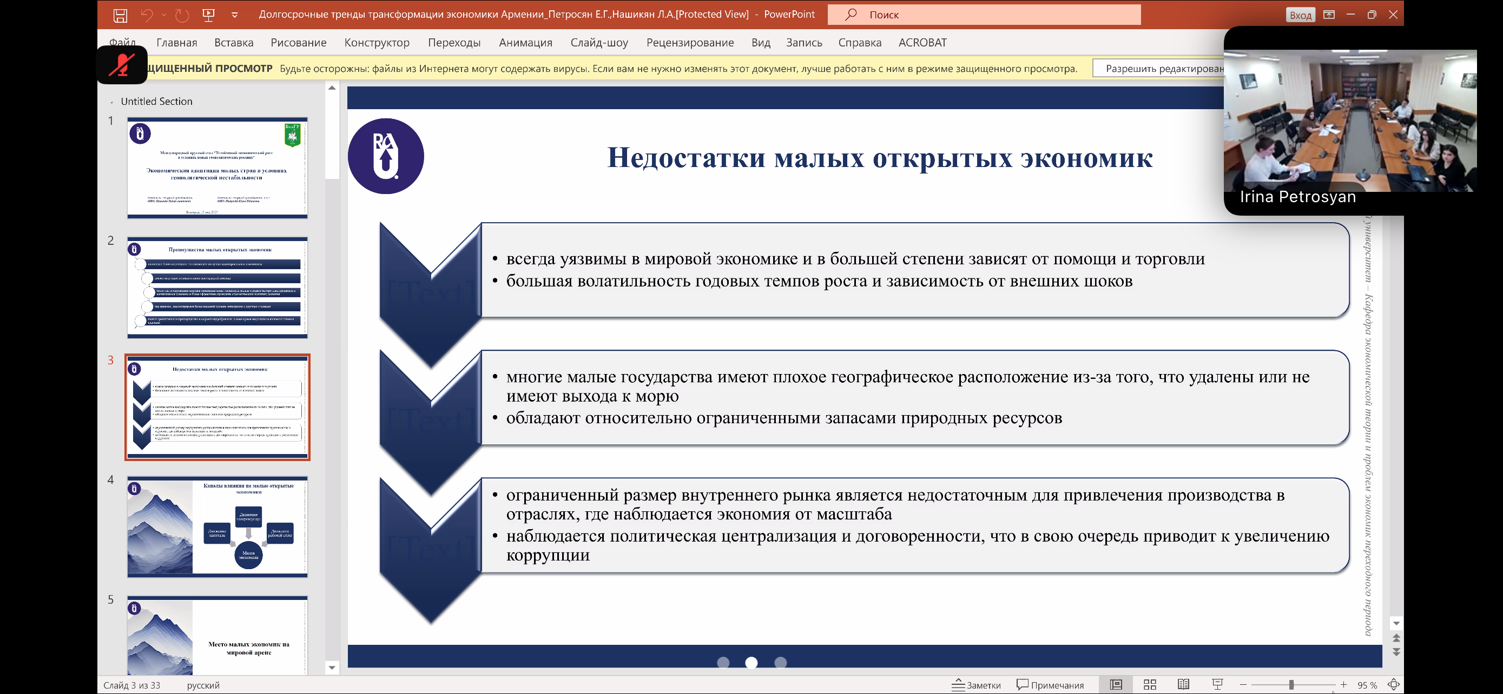Click the RAU logo circle on slide
Viewport: 1503px width, 694px height.
point(386,156)
